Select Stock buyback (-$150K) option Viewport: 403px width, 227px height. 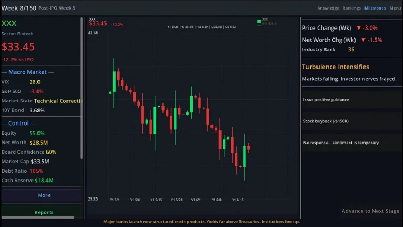click(352, 121)
